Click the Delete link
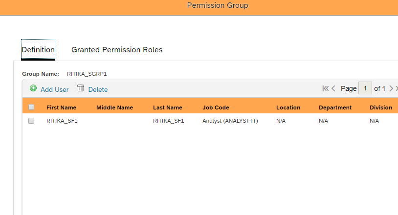The height and width of the screenshot is (215, 398). [98, 89]
